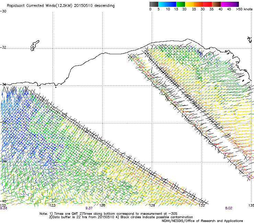This screenshot has width=254, height=223.
Task: Click the '-30' latitude label
Action: 3,11
